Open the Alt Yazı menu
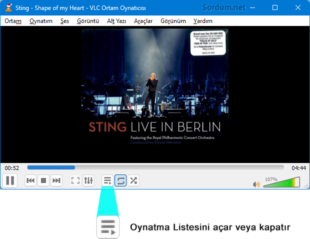Image resolution: width=310 pixels, height=239 pixels. (116, 21)
